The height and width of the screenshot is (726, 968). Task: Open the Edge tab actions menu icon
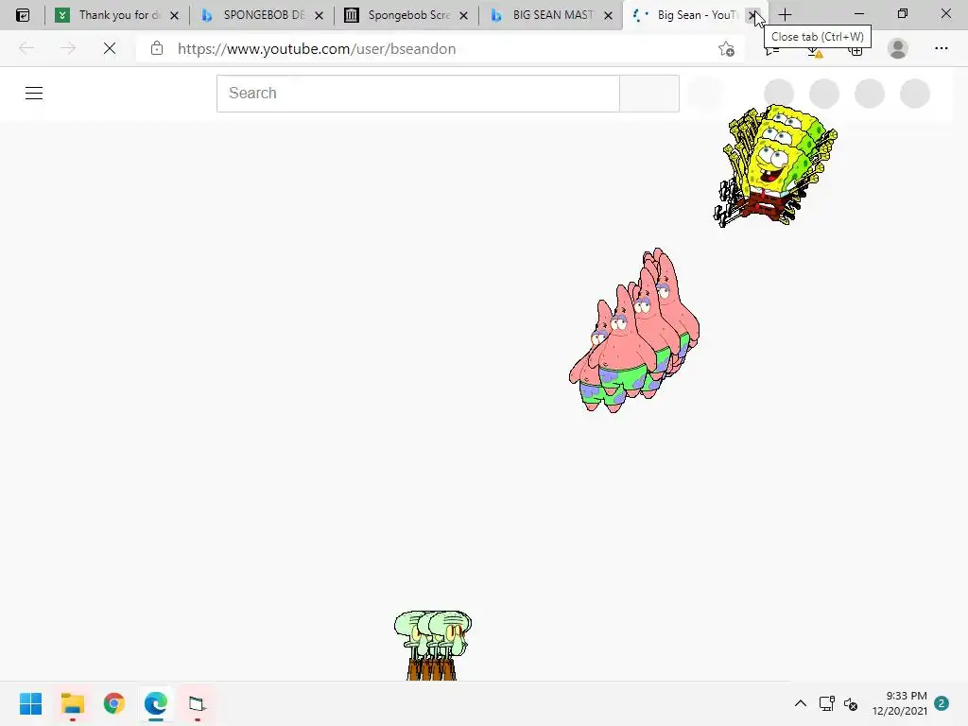tap(23, 15)
